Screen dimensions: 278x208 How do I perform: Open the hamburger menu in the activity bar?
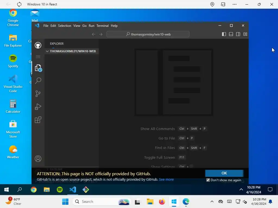click(38, 57)
